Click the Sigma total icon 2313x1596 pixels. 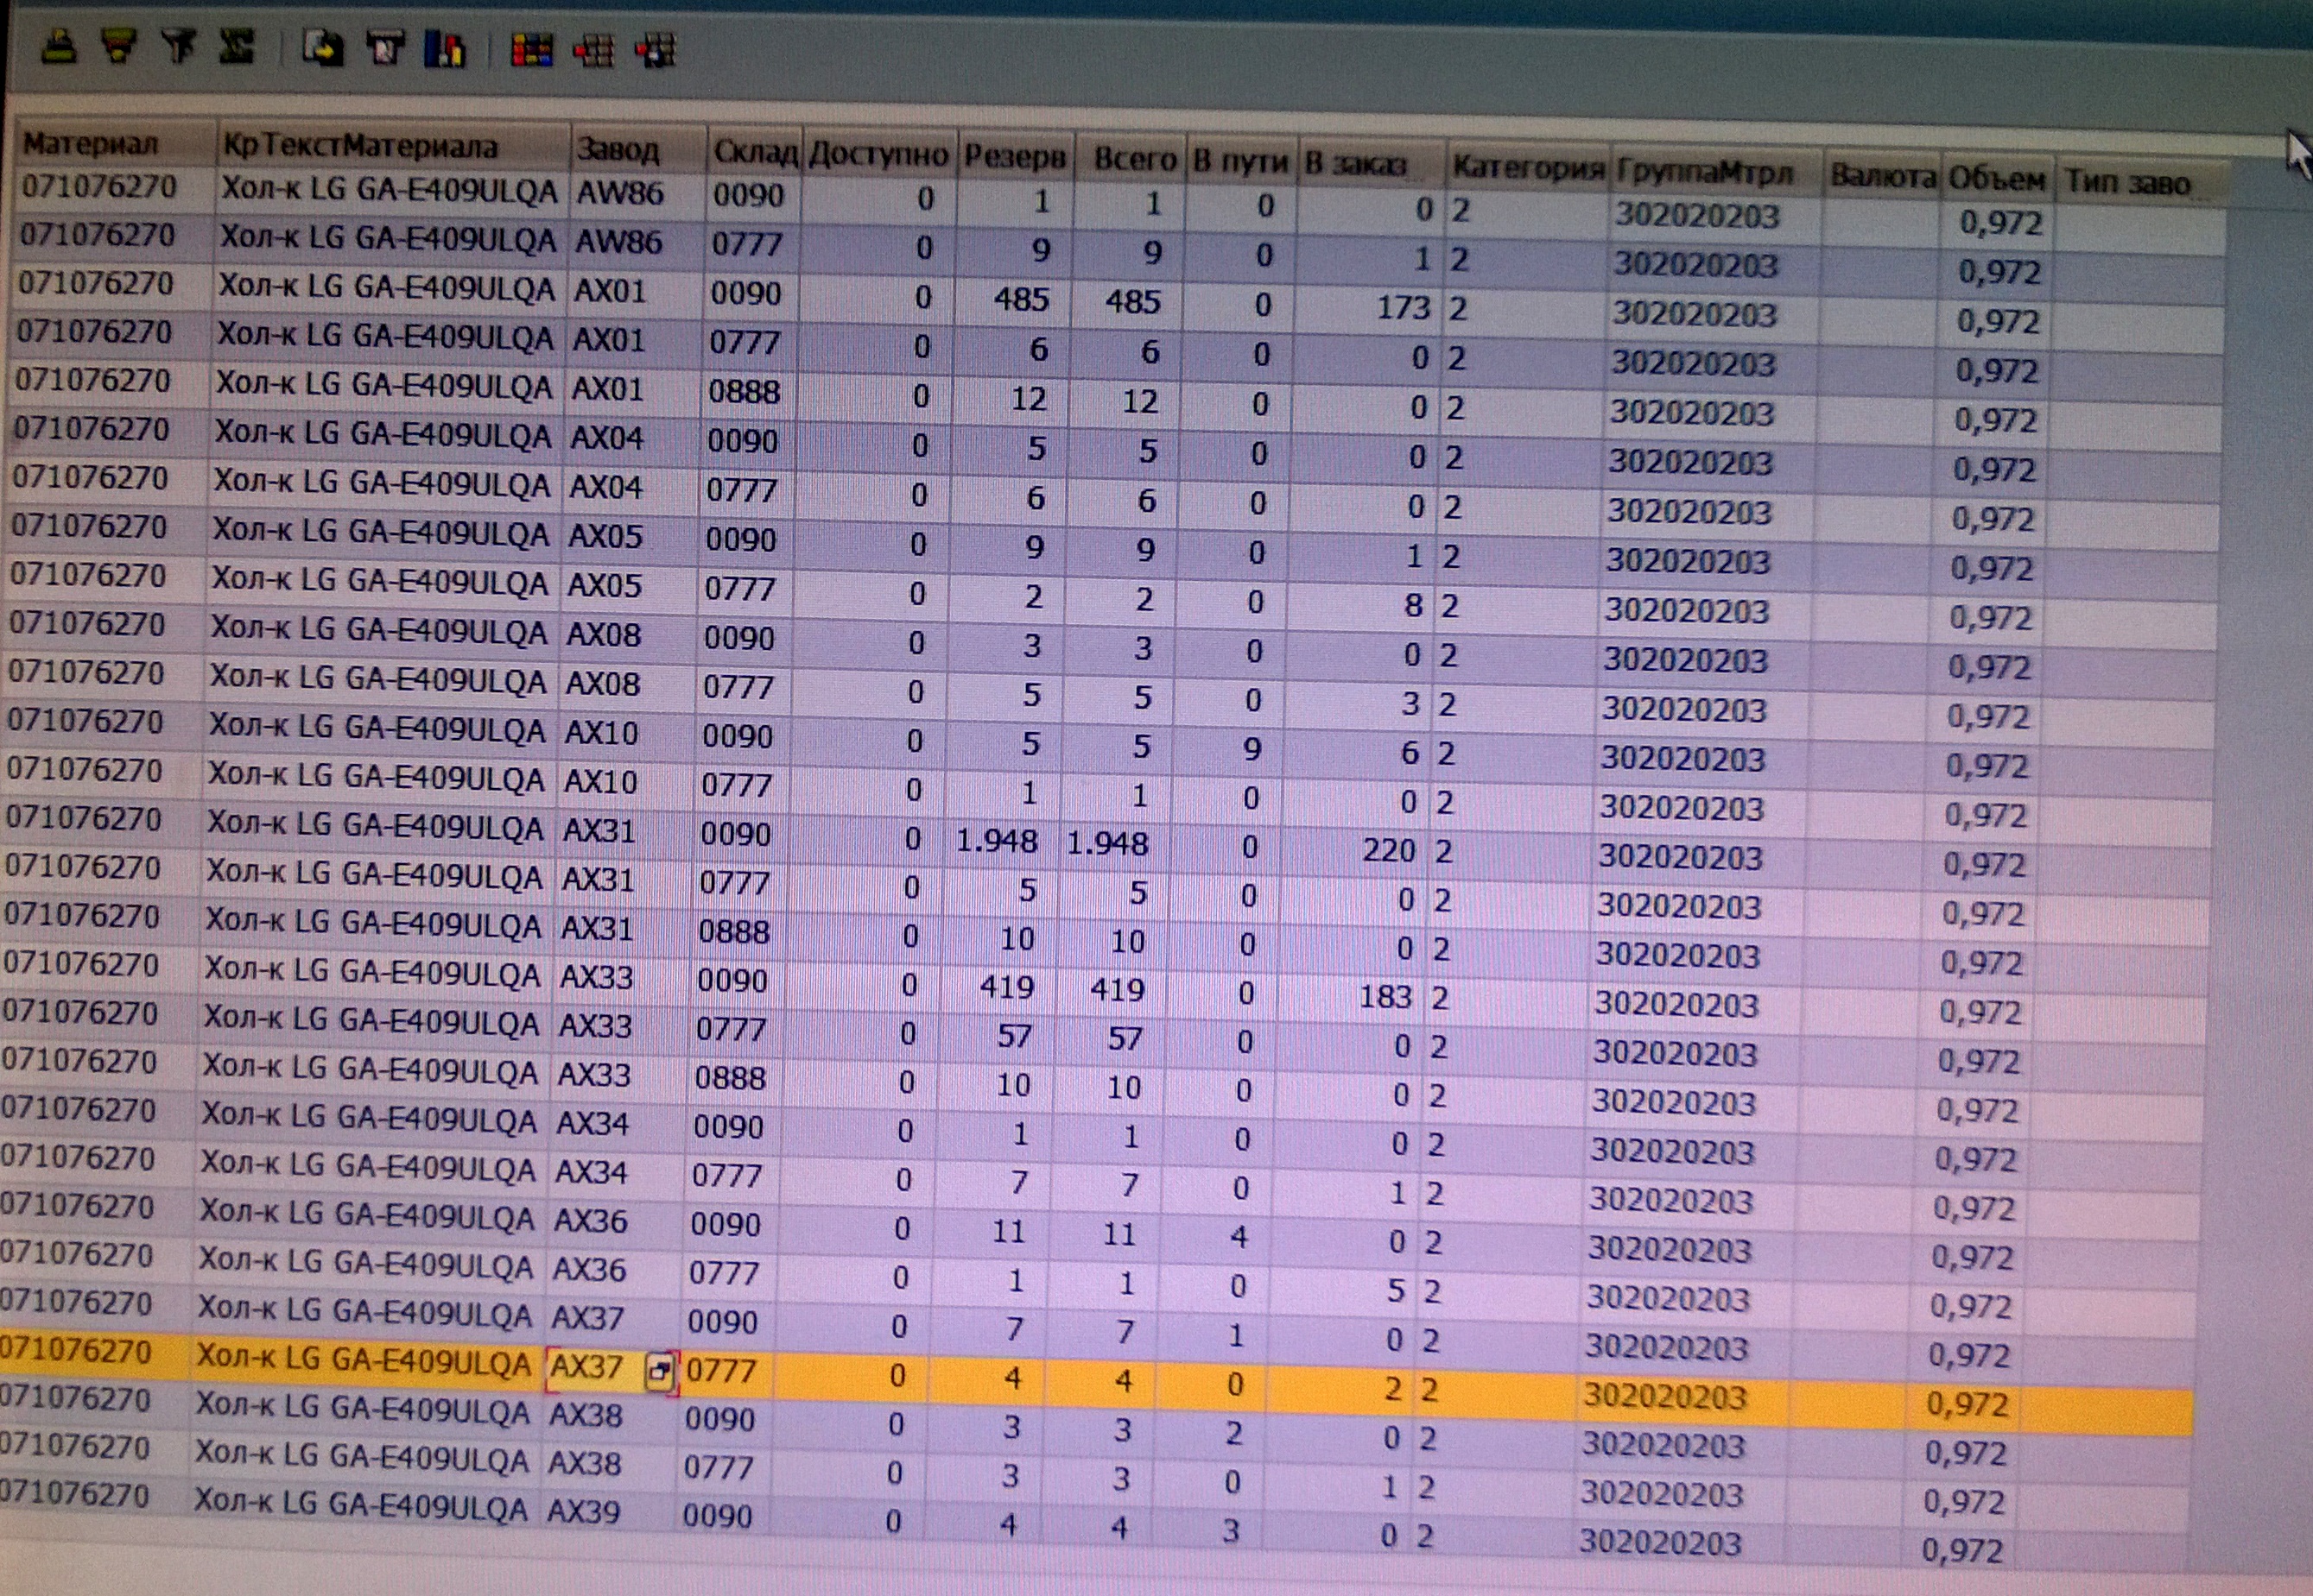tap(238, 47)
